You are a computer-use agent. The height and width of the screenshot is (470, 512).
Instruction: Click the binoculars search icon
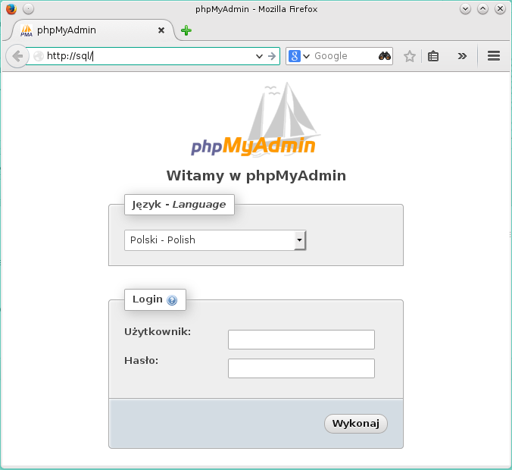384,56
